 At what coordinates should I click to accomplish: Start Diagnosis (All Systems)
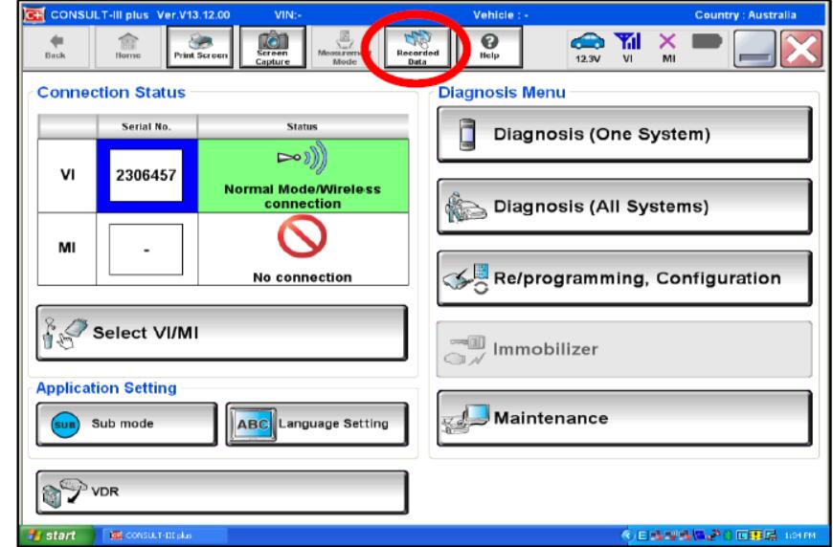624,207
